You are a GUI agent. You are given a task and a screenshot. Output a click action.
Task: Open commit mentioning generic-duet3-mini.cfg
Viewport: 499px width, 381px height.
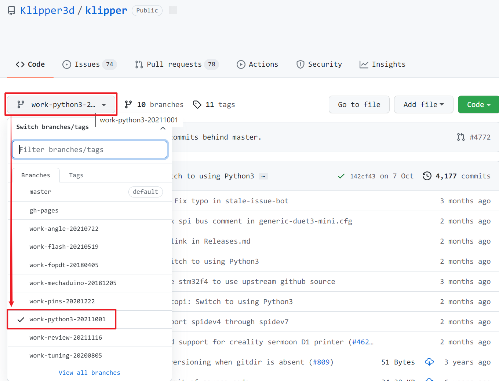click(x=262, y=221)
